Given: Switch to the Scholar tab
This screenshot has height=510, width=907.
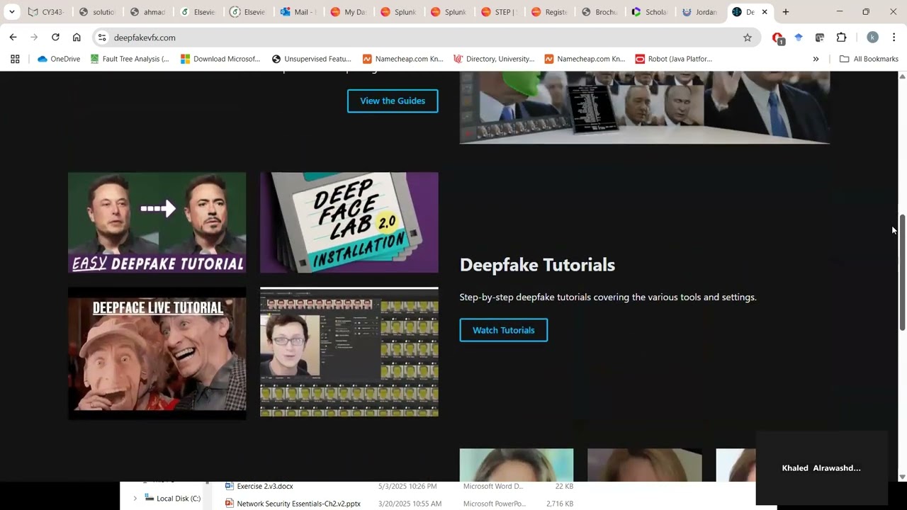Looking at the screenshot, I should (x=650, y=12).
